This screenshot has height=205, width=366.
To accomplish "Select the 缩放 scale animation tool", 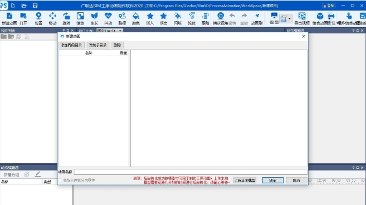I will click(80, 19).
